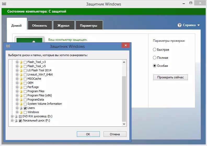
Task: Click the folder icon next to Program Files (x86)
Action: coord(21,96)
